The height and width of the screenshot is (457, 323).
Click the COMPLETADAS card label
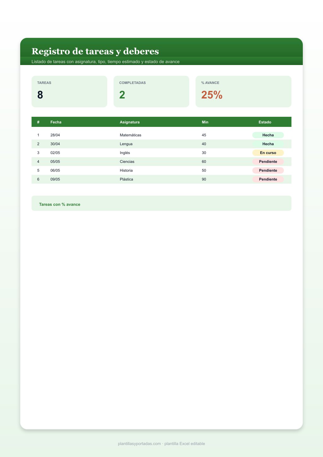click(132, 83)
